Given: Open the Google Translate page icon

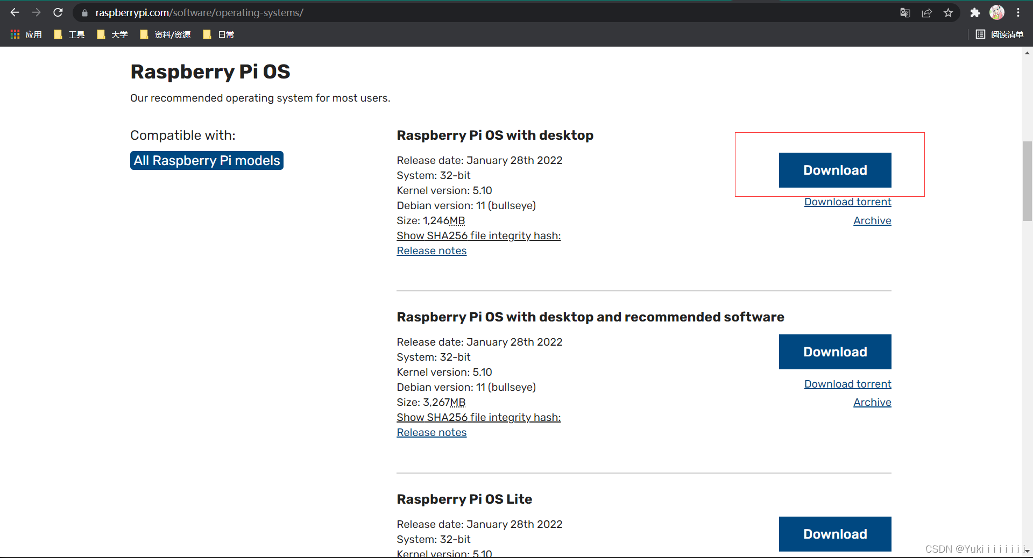Looking at the screenshot, I should point(905,13).
